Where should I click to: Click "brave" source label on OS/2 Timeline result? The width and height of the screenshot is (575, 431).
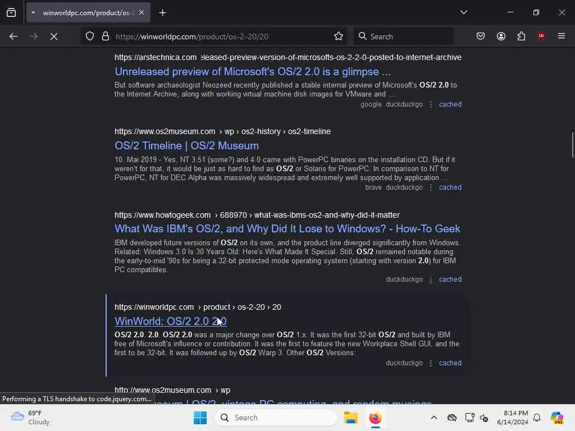[373, 187]
